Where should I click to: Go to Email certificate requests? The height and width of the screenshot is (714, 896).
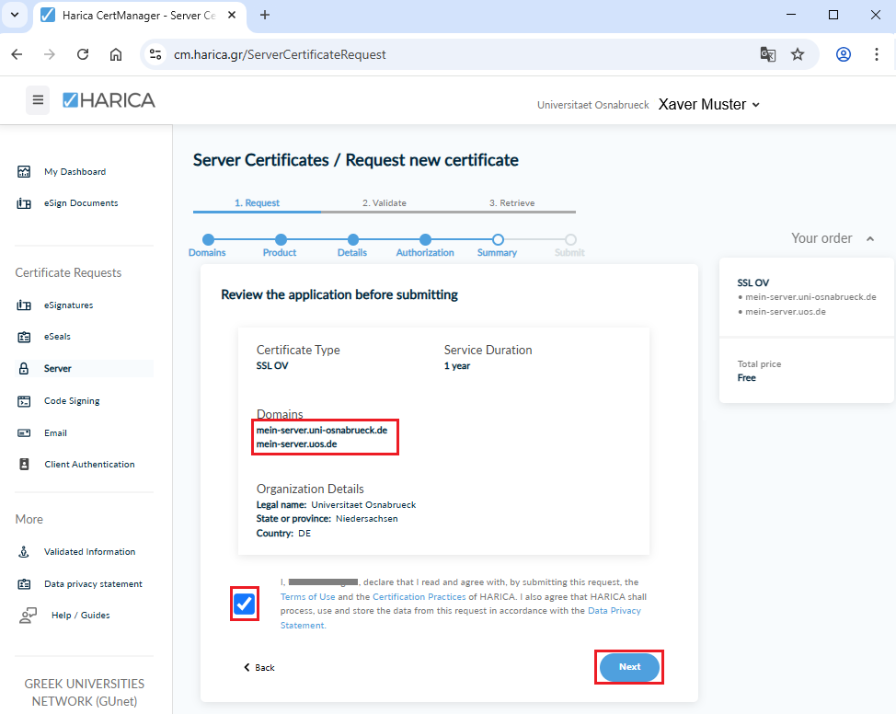[x=55, y=433]
